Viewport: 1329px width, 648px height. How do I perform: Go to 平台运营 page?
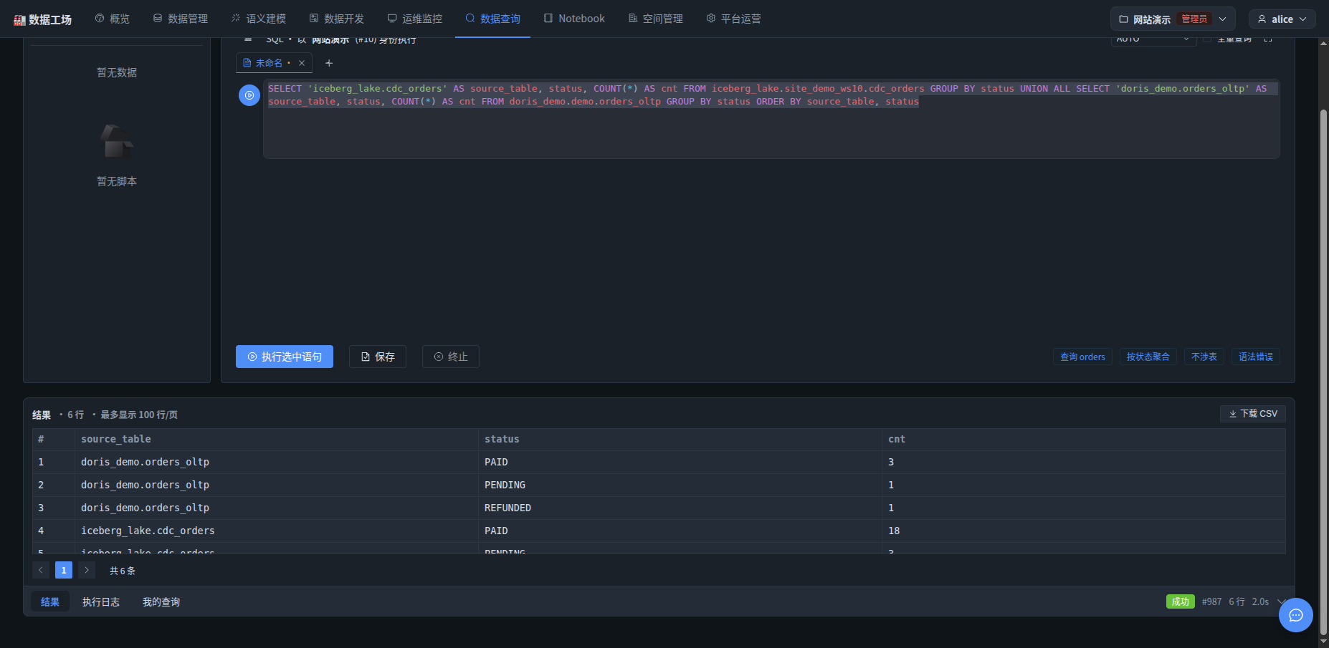pyautogui.click(x=734, y=19)
